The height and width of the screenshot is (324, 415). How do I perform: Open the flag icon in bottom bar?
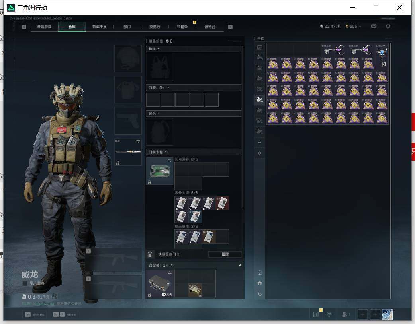(x=329, y=314)
